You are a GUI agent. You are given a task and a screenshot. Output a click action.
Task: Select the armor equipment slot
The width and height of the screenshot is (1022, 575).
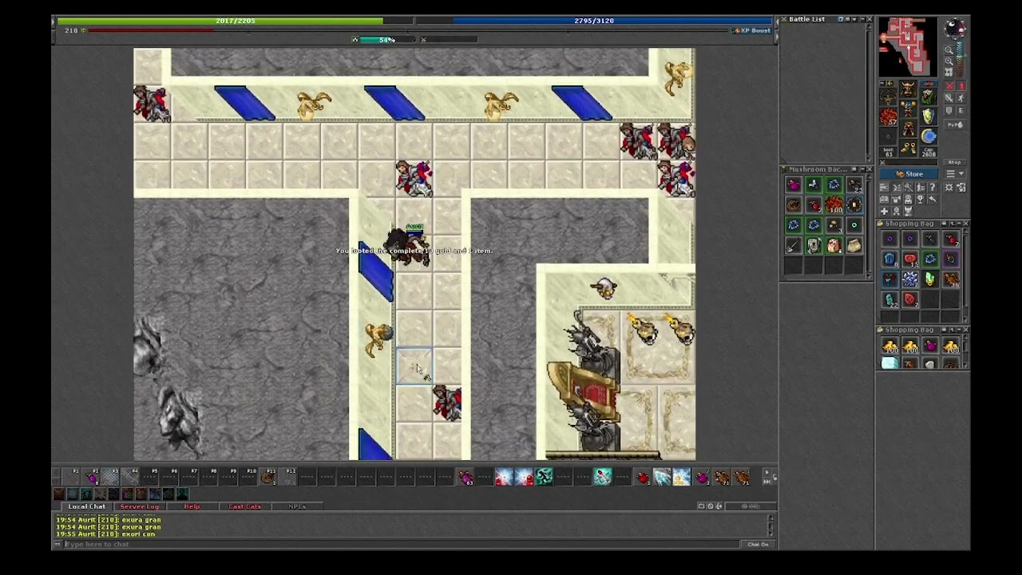coord(909,109)
